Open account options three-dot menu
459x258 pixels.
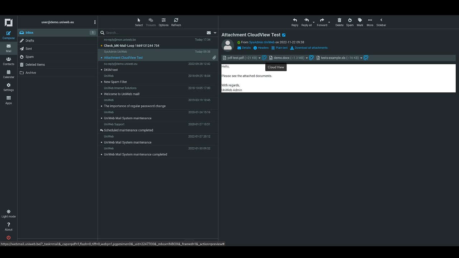(x=95, y=22)
